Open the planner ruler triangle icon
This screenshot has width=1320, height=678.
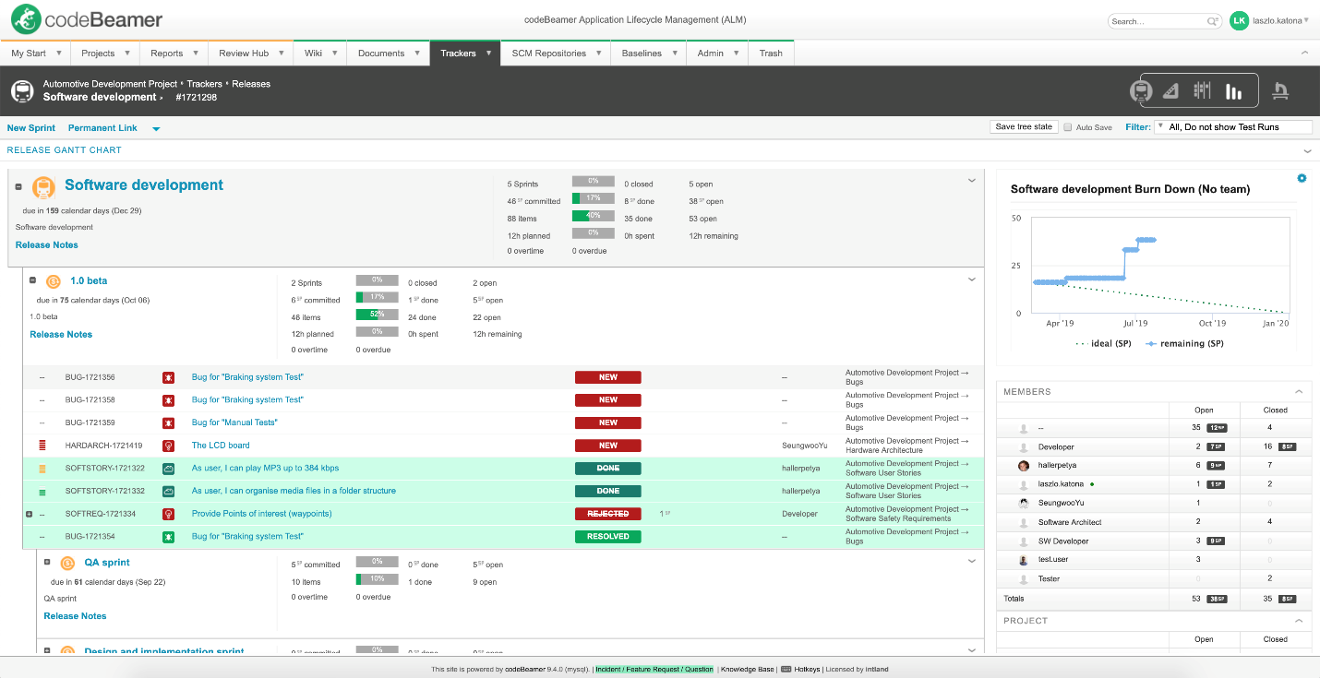tap(1171, 90)
